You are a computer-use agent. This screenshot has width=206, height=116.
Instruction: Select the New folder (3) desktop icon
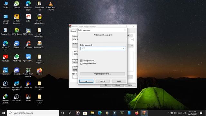coord(39,6)
